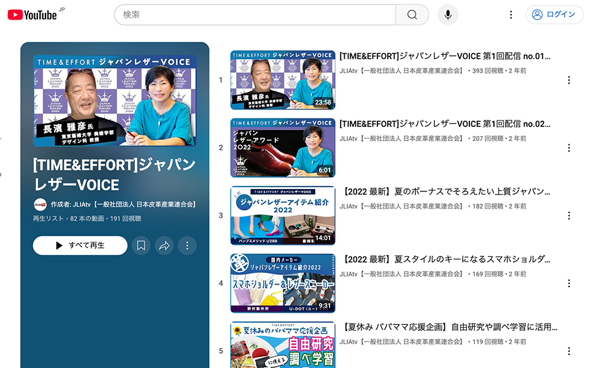The height and width of the screenshot is (368, 589).
Task: Click すべて再生 play all button
Action: [80, 245]
